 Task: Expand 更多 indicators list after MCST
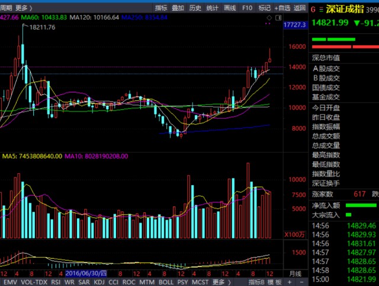(x=220, y=282)
